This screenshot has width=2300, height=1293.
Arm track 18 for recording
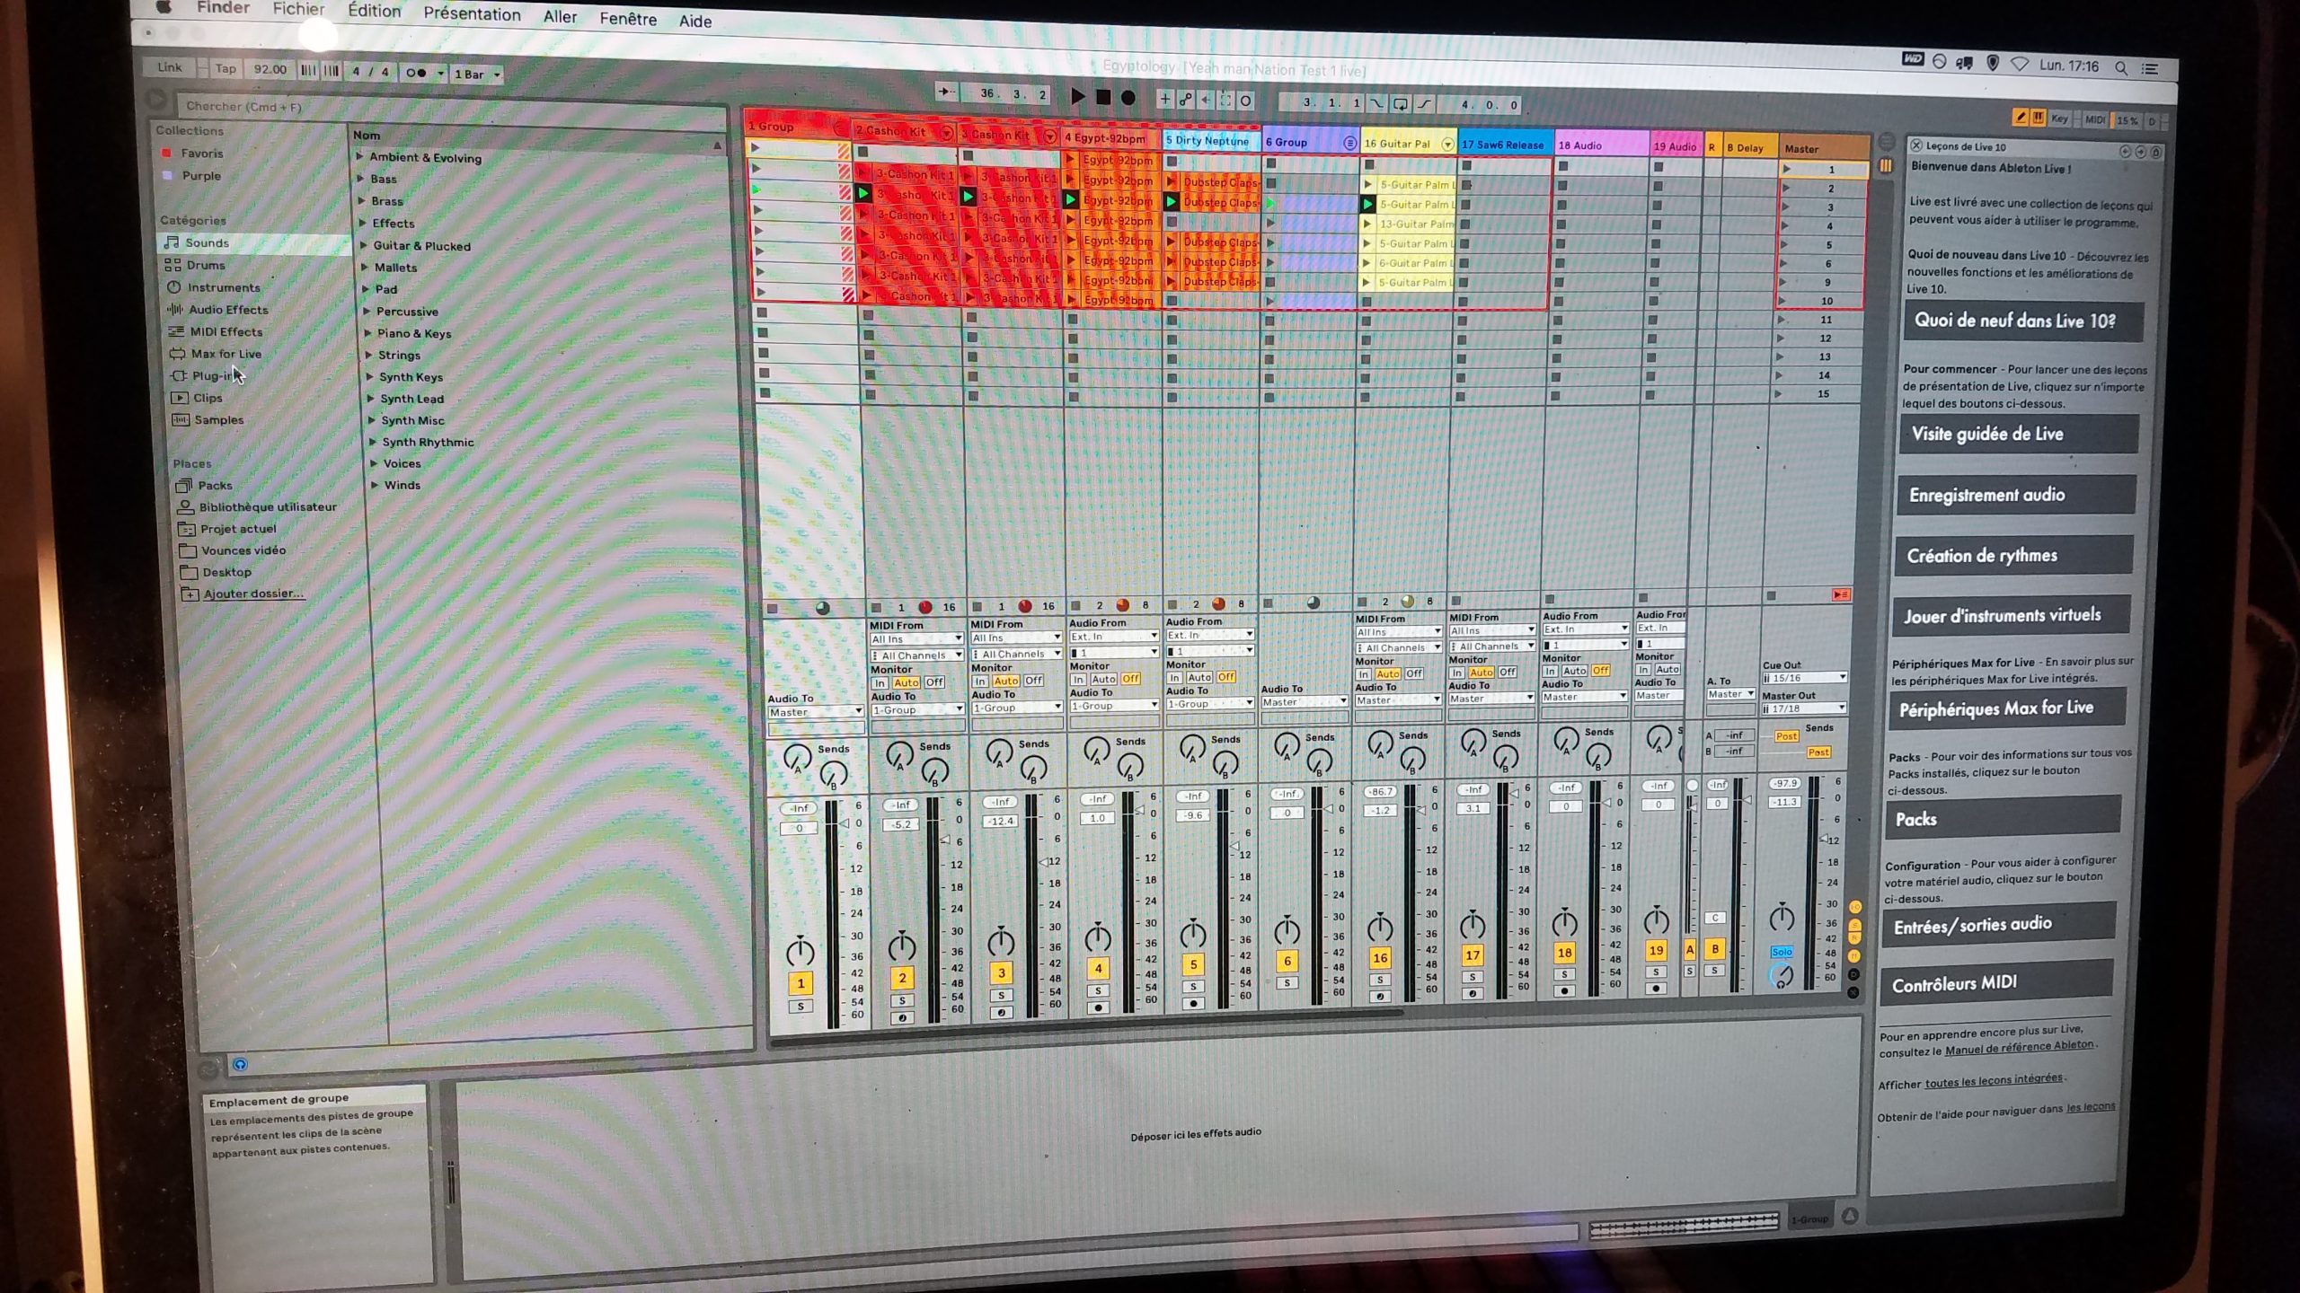1564,991
